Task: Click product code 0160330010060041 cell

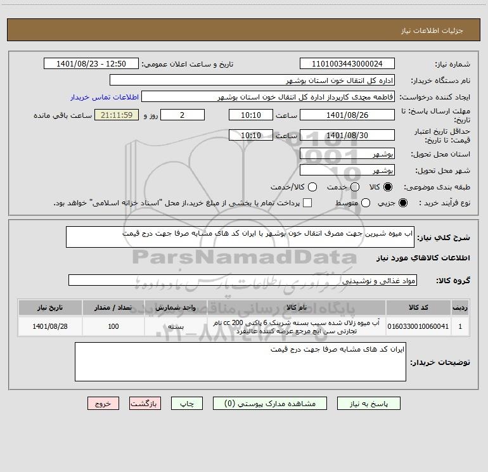Action: [x=418, y=326]
